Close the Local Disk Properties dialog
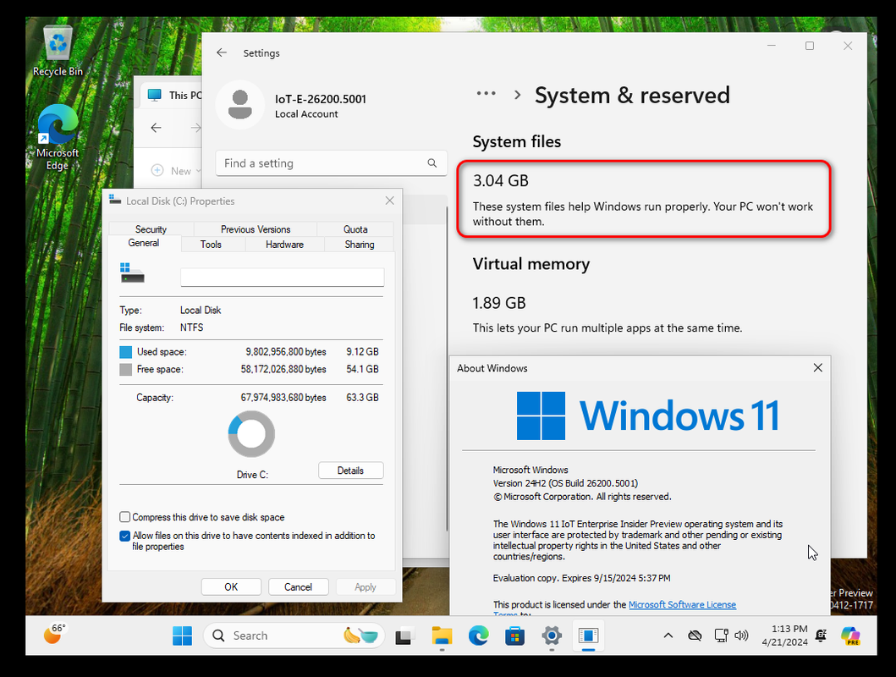The width and height of the screenshot is (896, 677). (390, 201)
